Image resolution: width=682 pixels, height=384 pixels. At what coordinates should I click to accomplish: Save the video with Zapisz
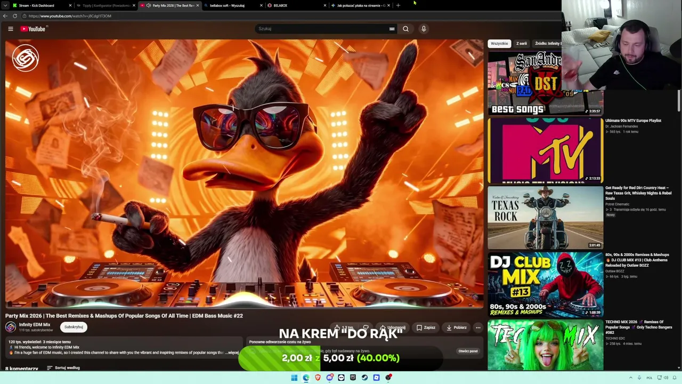point(426,327)
